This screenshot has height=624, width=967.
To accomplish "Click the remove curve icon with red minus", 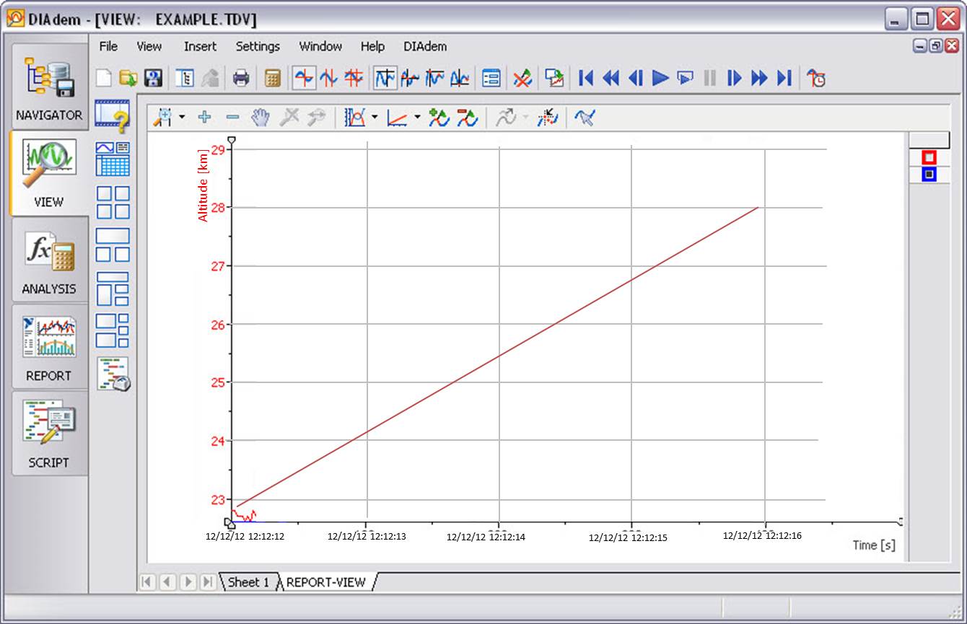I will (467, 118).
